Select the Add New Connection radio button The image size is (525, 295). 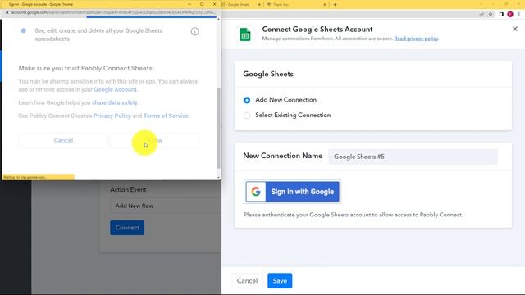point(247,100)
